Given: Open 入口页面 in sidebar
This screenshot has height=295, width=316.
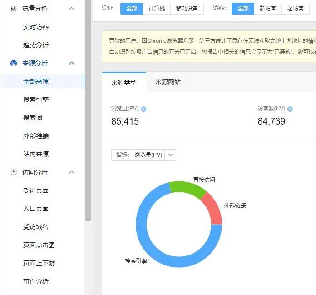Looking at the screenshot, I should (x=36, y=209).
